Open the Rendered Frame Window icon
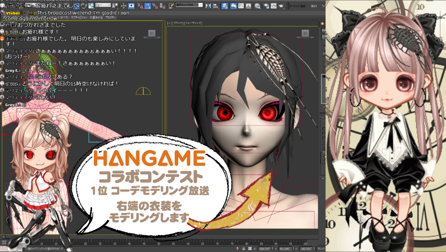 click(x=274, y=6)
